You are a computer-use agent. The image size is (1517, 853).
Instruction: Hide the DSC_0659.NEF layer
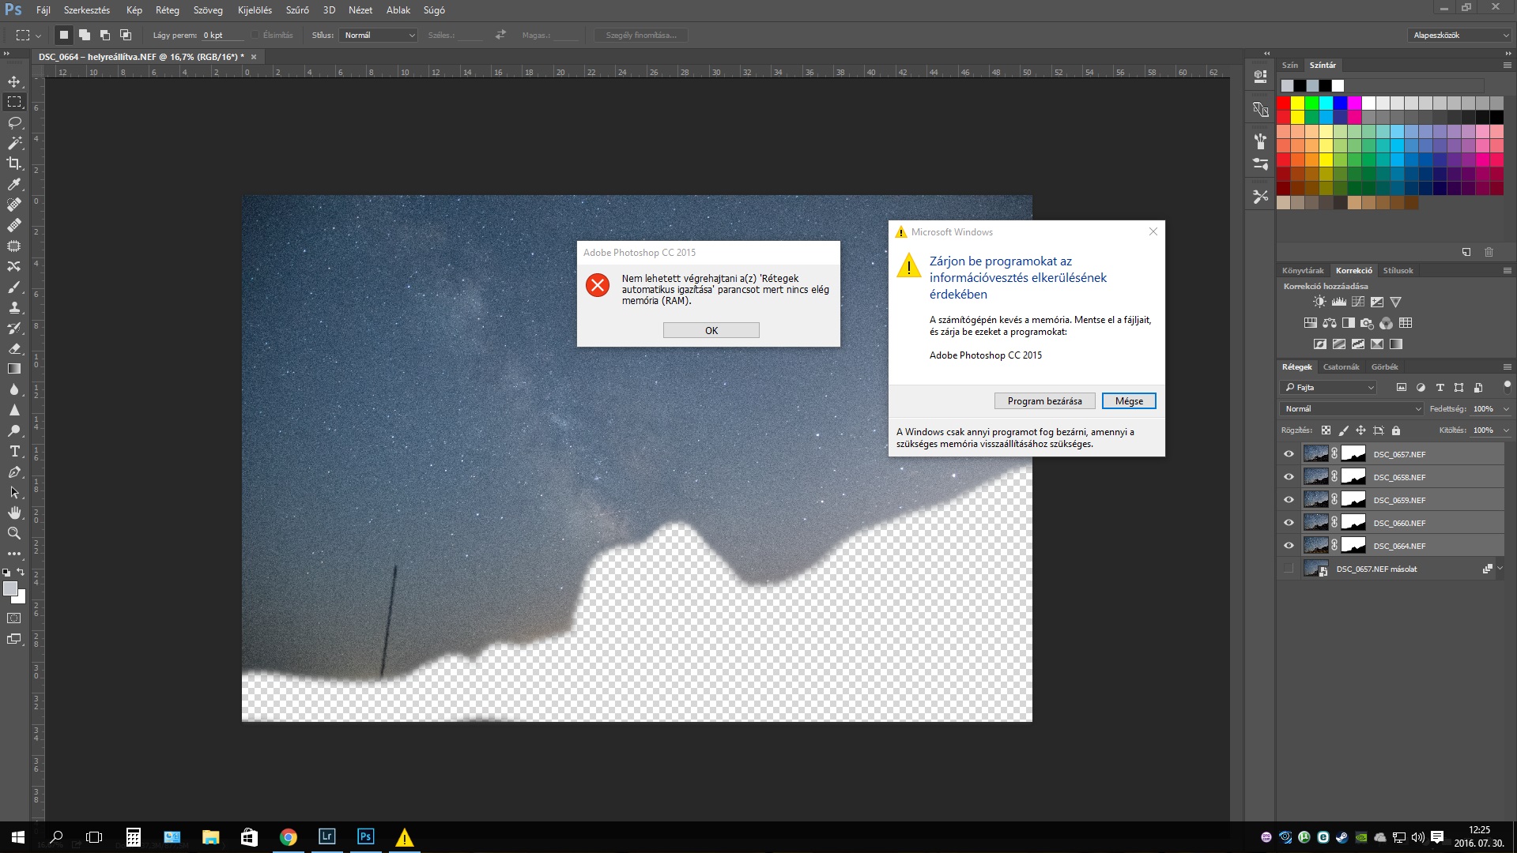(x=1289, y=500)
